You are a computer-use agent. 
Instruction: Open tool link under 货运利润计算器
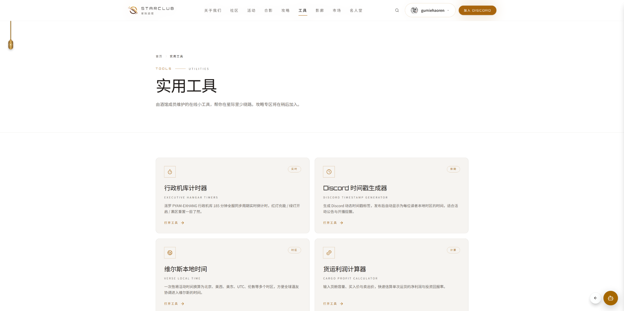[333, 304]
